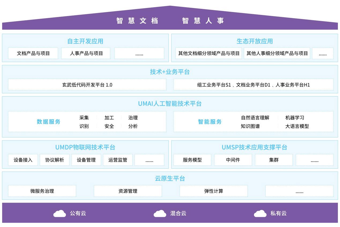Click 其他文档细分领域产品与项目 box
The height and width of the screenshot is (227, 340).
pos(209,53)
